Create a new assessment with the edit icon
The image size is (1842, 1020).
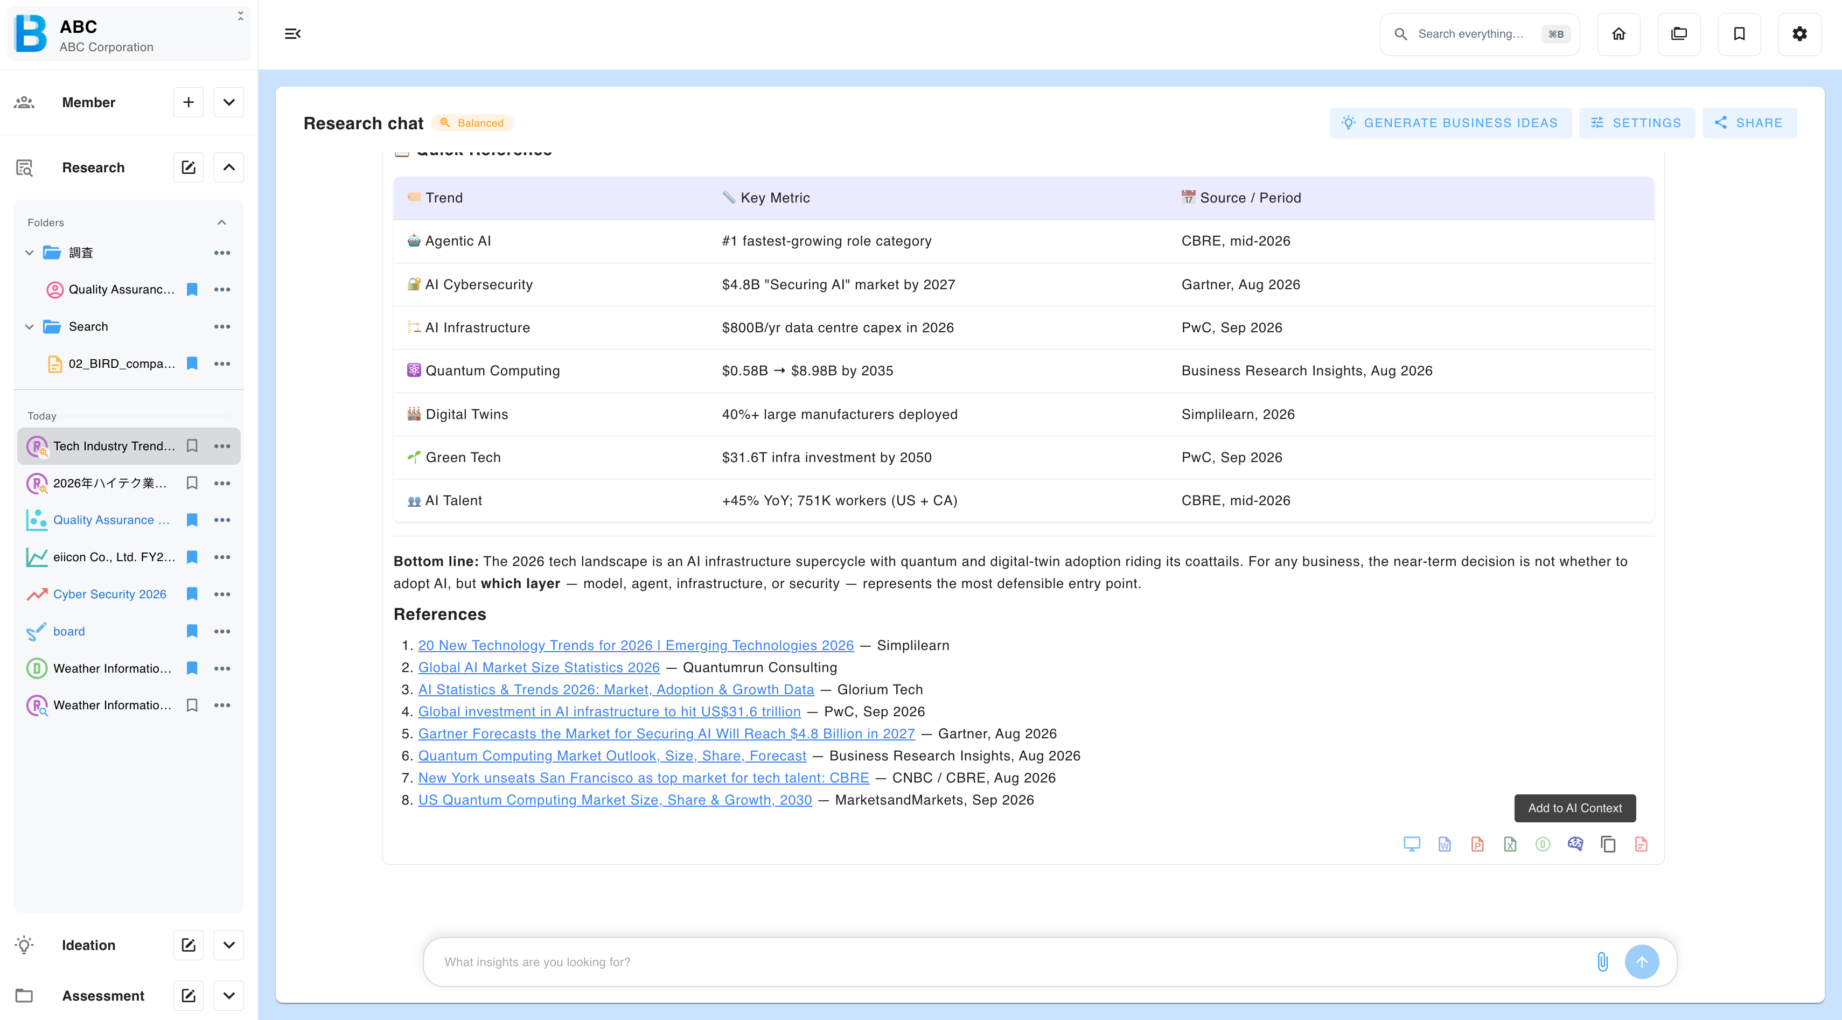point(188,996)
